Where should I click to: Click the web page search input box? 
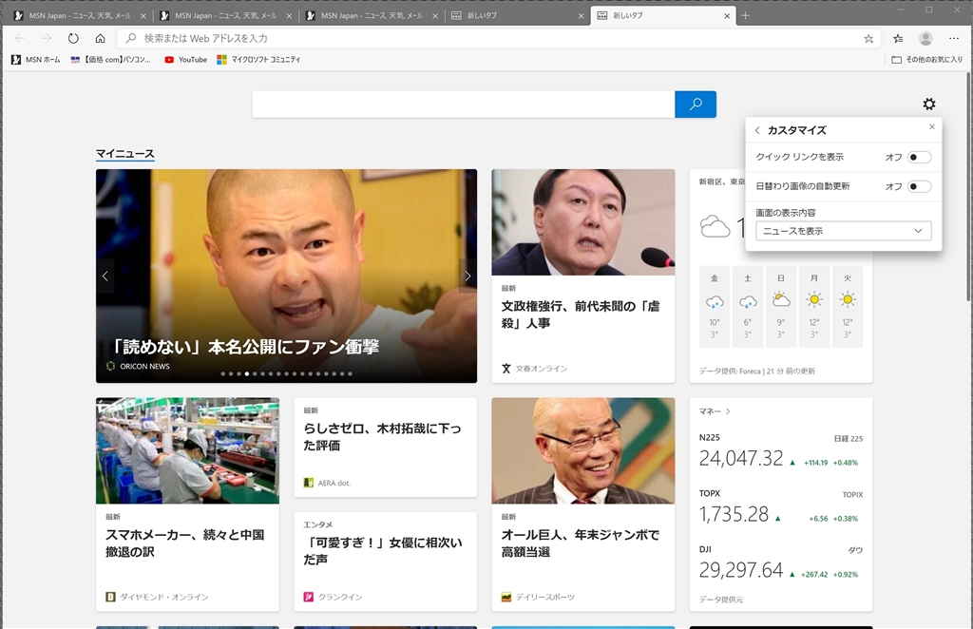(x=463, y=105)
